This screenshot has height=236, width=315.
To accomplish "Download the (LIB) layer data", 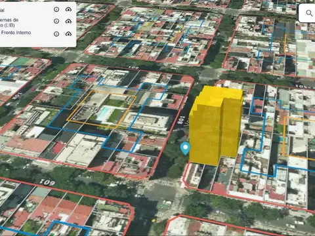I will 68,21.
